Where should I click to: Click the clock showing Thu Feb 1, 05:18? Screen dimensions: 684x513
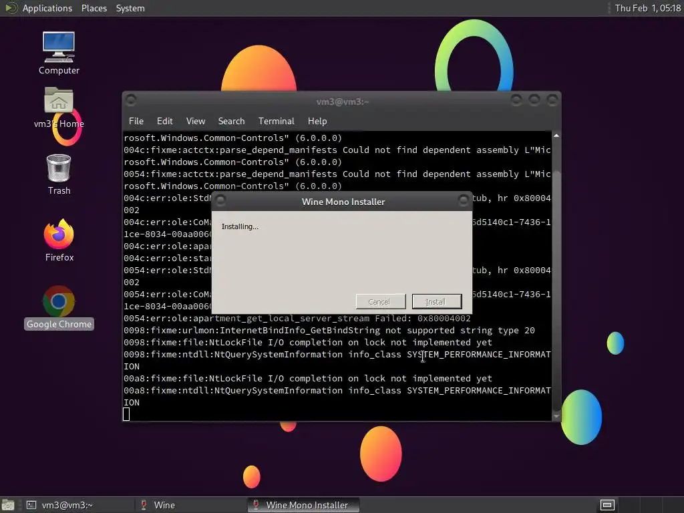click(x=647, y=8)
